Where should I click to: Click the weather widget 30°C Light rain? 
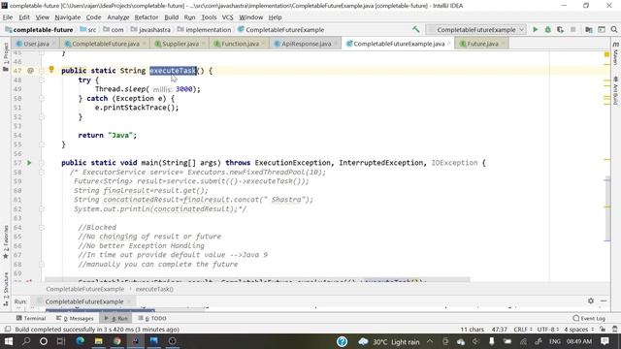coord(388,341)
